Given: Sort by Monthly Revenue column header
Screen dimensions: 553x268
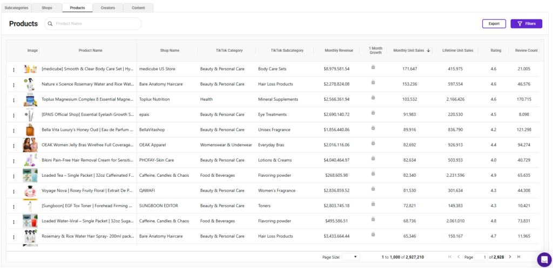Looking at the screenshot, I should 339,50.
